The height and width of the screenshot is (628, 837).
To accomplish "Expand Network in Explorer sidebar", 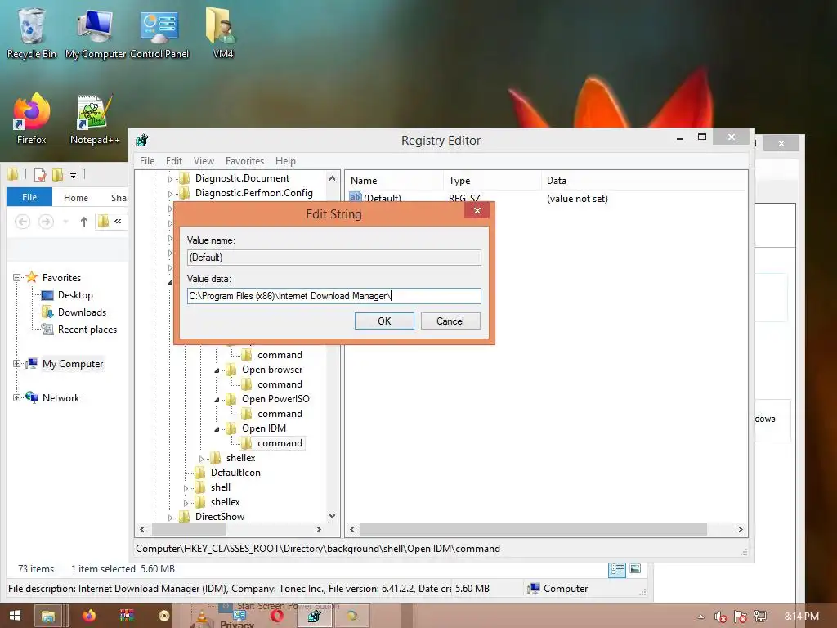I will [x=16, y=398].
